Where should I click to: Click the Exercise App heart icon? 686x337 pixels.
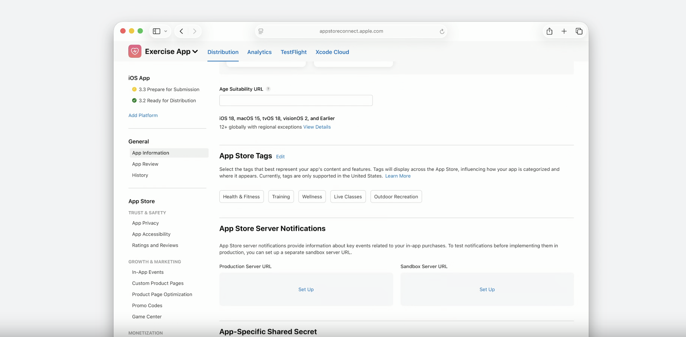tap(135, 51)
